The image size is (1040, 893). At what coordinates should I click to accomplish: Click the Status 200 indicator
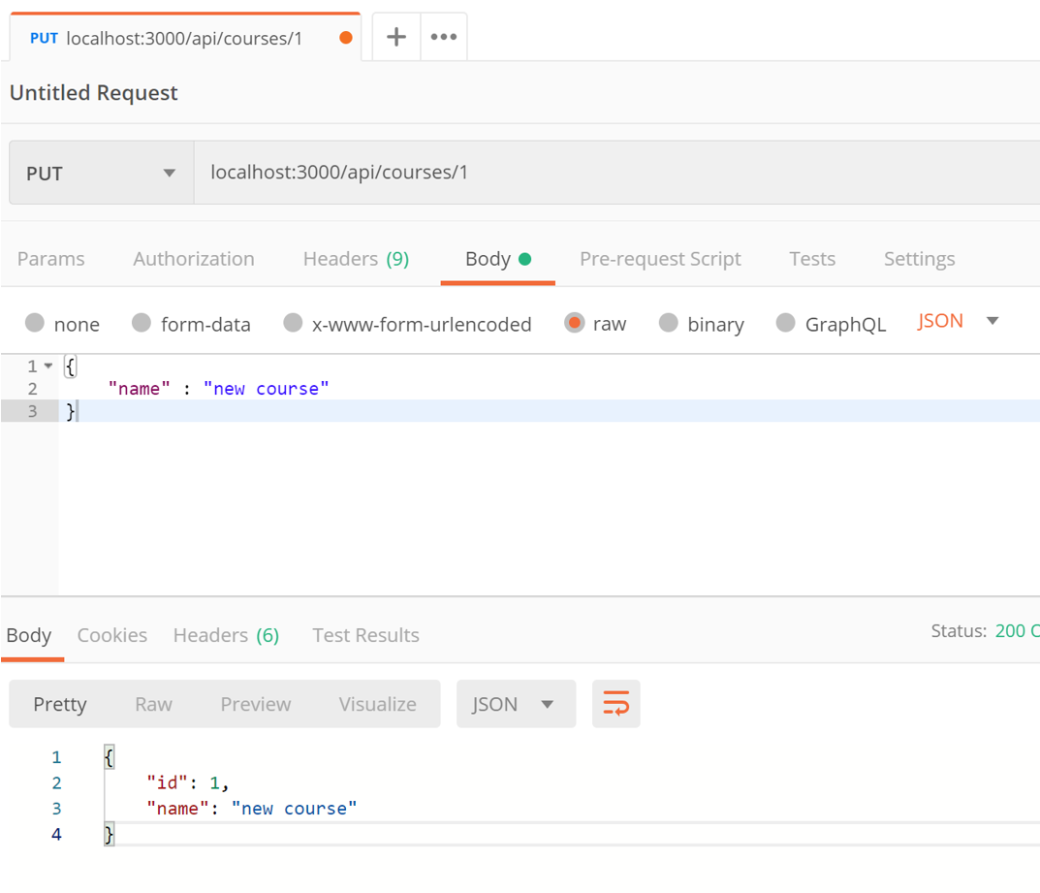coord(985,631)
